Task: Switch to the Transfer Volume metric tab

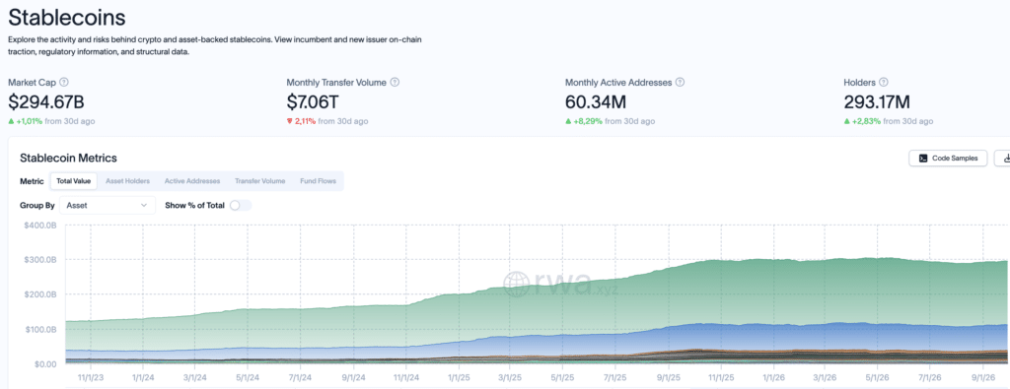Action: click(x=259, y=181)
